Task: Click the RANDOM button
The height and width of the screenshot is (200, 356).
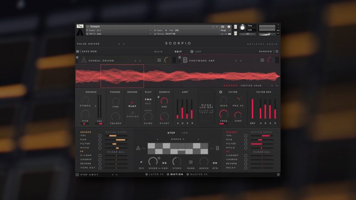Action: click(266, 51)
